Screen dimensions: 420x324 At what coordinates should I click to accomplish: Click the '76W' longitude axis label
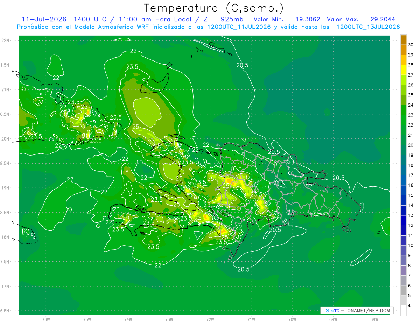[x=46, y=319]
